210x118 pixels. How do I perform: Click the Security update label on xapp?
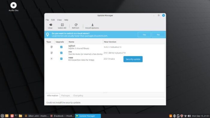[133, 59]
